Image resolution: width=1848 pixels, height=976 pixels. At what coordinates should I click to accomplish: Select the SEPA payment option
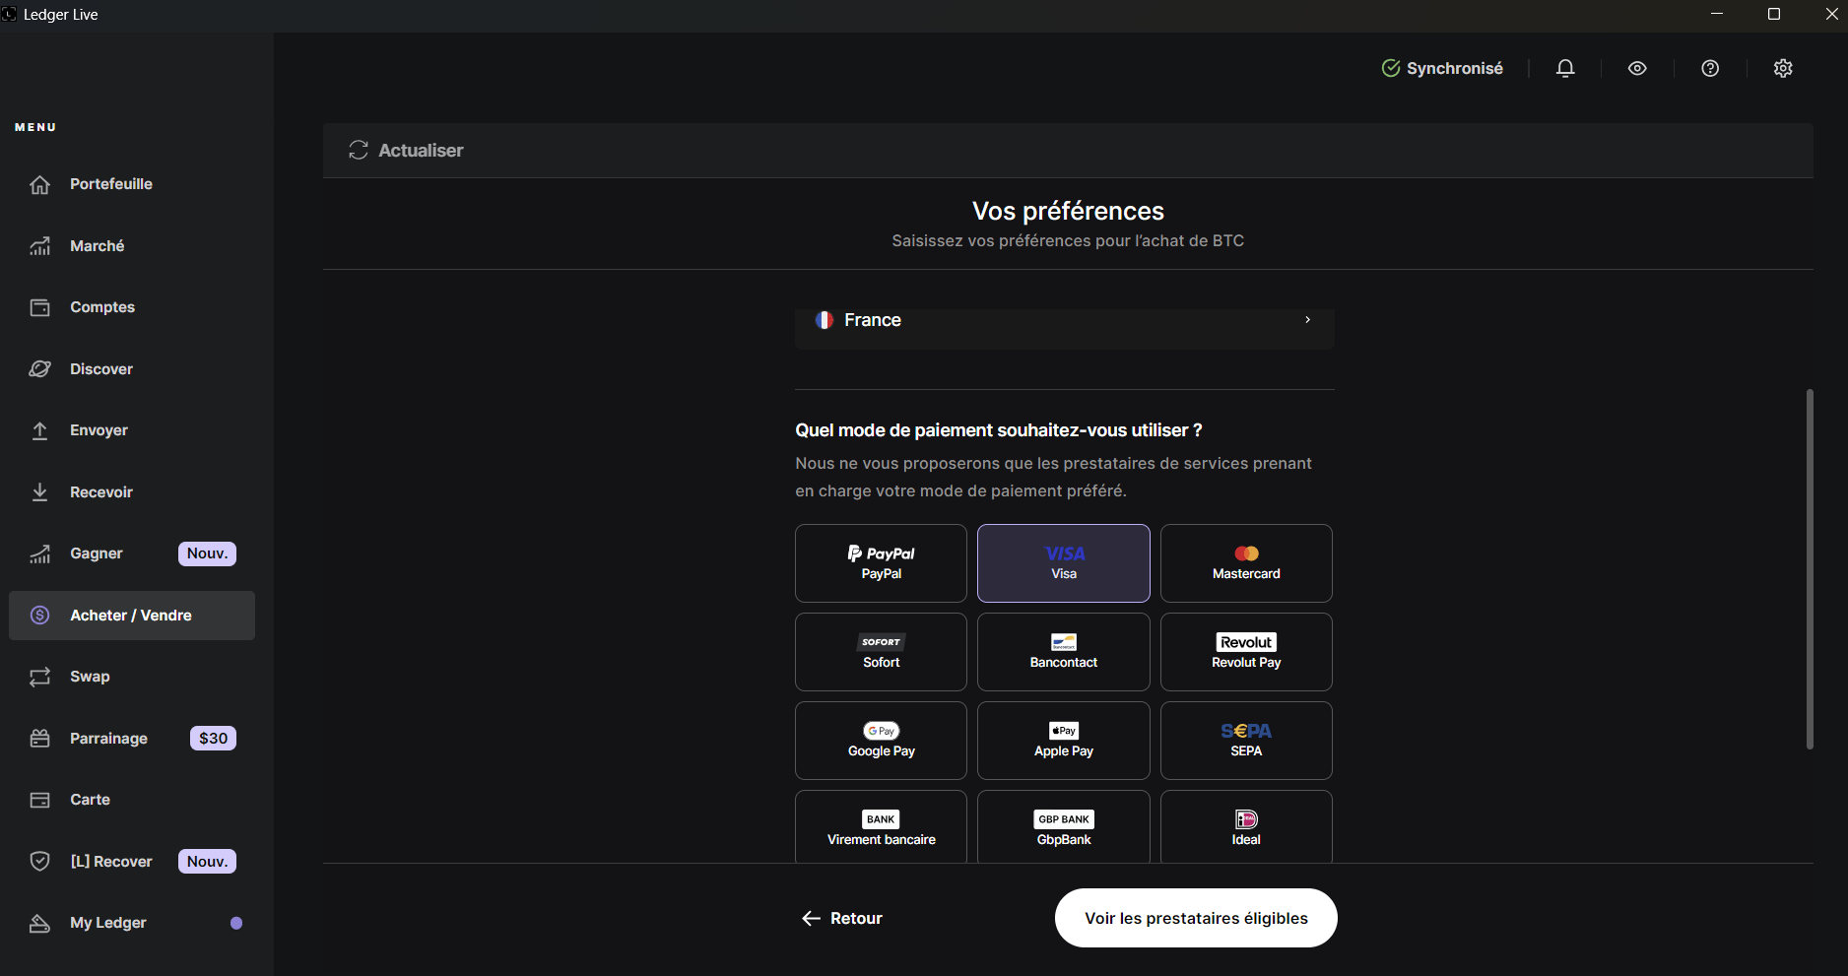tap(1246, 740)
